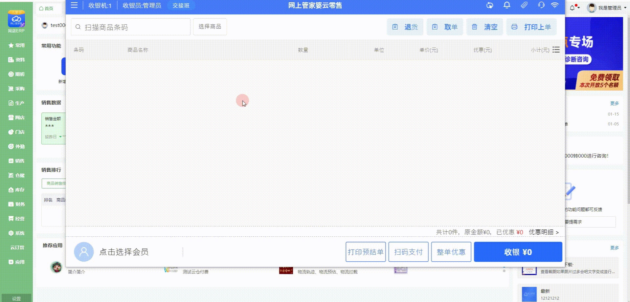The image size is (630, 302).
Task: Click the admin user avatar picture
Action: (x=592, y=8)
